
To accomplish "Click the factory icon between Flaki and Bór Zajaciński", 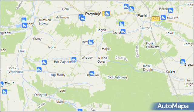I will (44, 62).
